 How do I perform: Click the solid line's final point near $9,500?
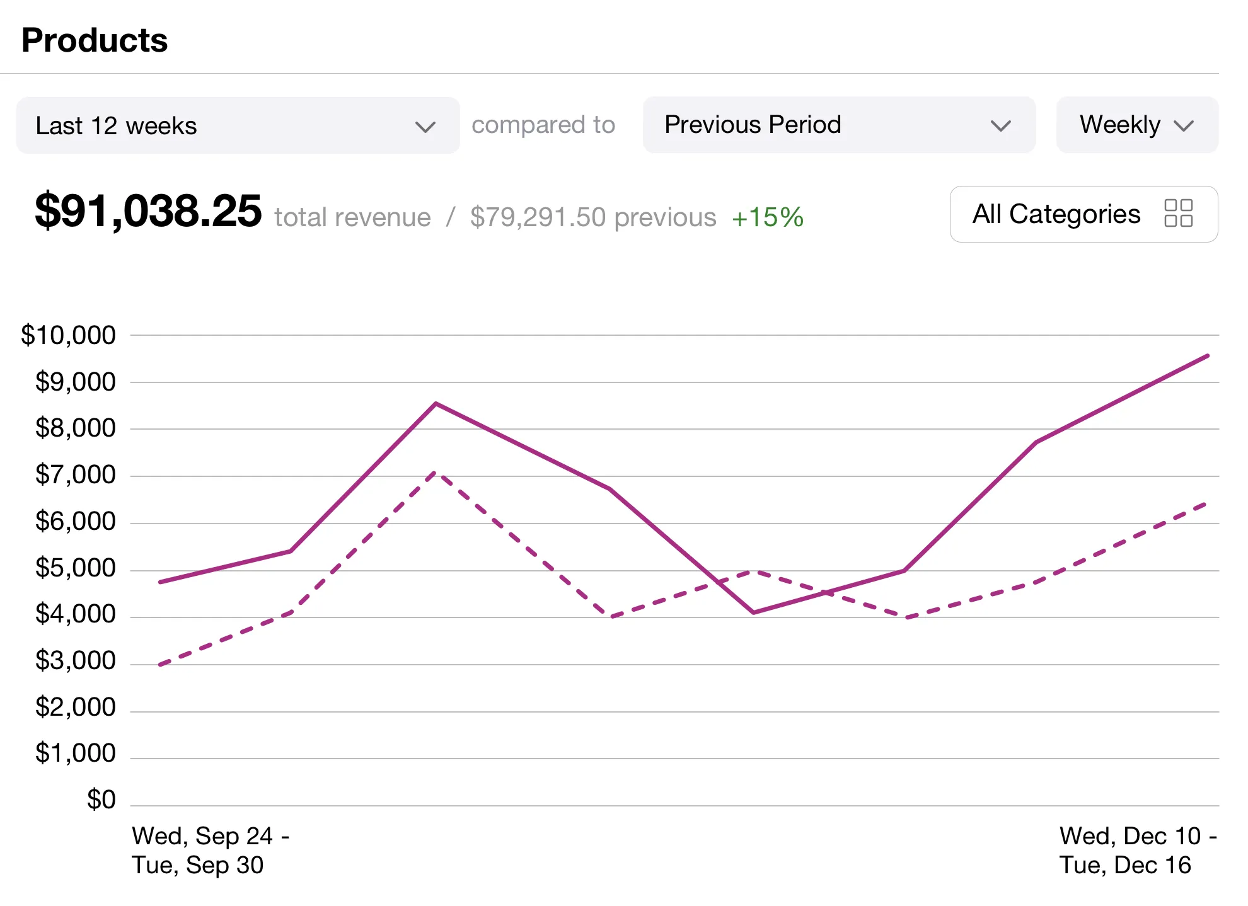[1207, 356]
